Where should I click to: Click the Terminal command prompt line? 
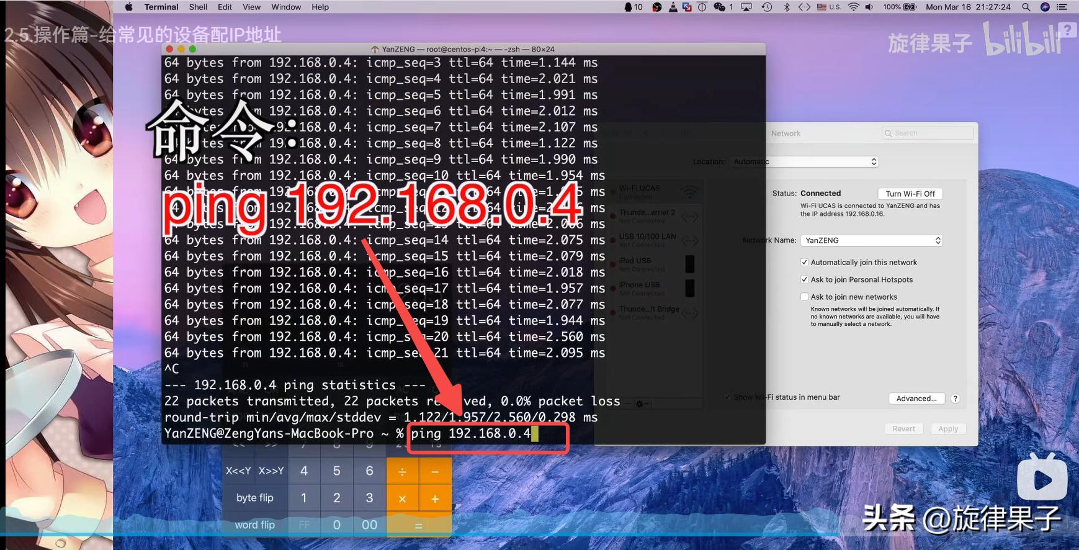pyautogui.click(x=351, y=433)
